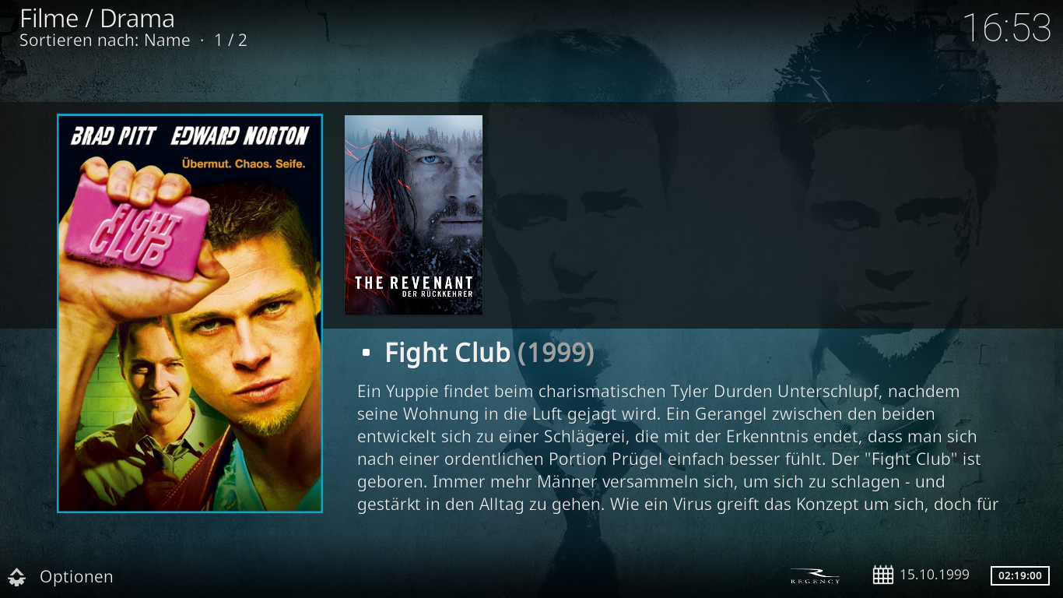Open the Optionen side menu label
The image size is (1063, 598).
pyautogui.click(x=76, y=577)
